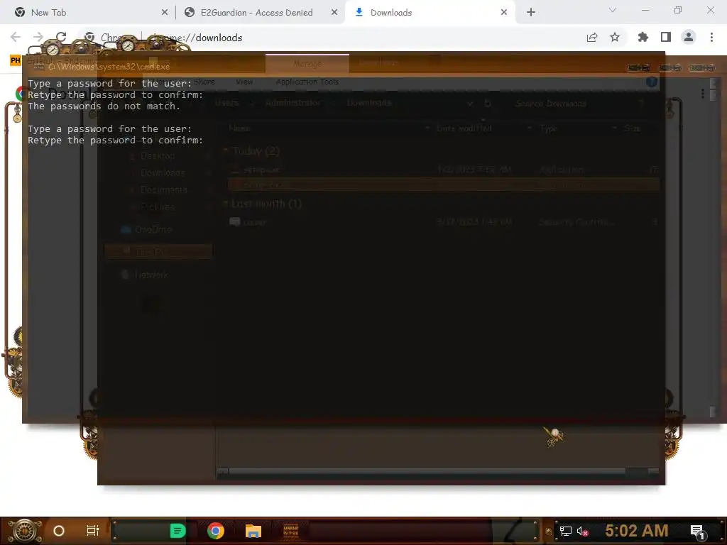Open Action Center notifications icon
Image resolution: width=727 pixels, height=545 pixels.
pyautogui.click(x=698, y=532)
